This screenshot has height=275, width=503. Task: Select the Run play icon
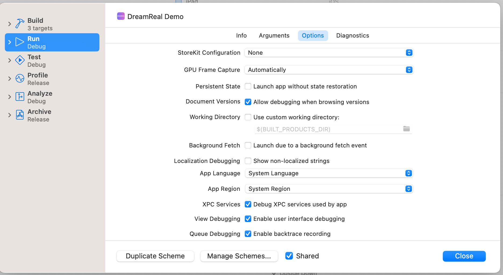pos(20,42)
